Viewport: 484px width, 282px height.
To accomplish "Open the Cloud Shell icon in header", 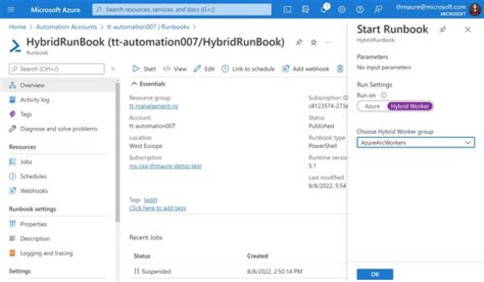I will point(288,9).
